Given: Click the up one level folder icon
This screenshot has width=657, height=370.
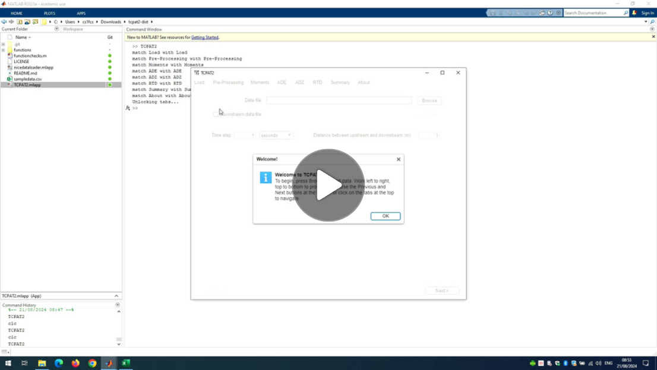Looking at the screenshot, I should click(x=19, y=22).
